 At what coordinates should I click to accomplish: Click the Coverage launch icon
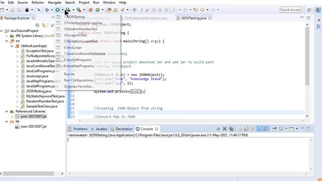point(68,10)
